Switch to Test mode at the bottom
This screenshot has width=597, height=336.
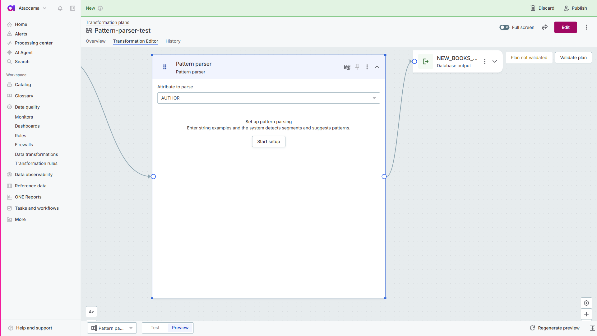click(x=155, y=328)
